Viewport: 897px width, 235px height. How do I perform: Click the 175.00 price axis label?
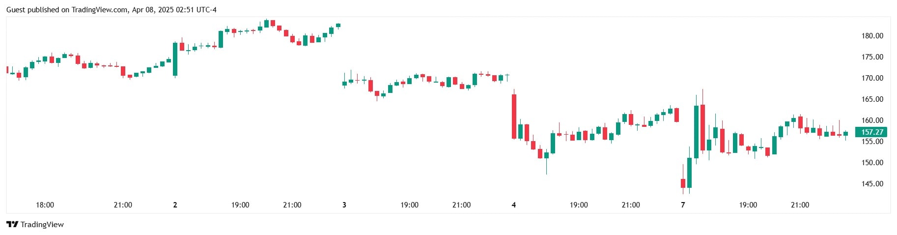tap(872, 57)
